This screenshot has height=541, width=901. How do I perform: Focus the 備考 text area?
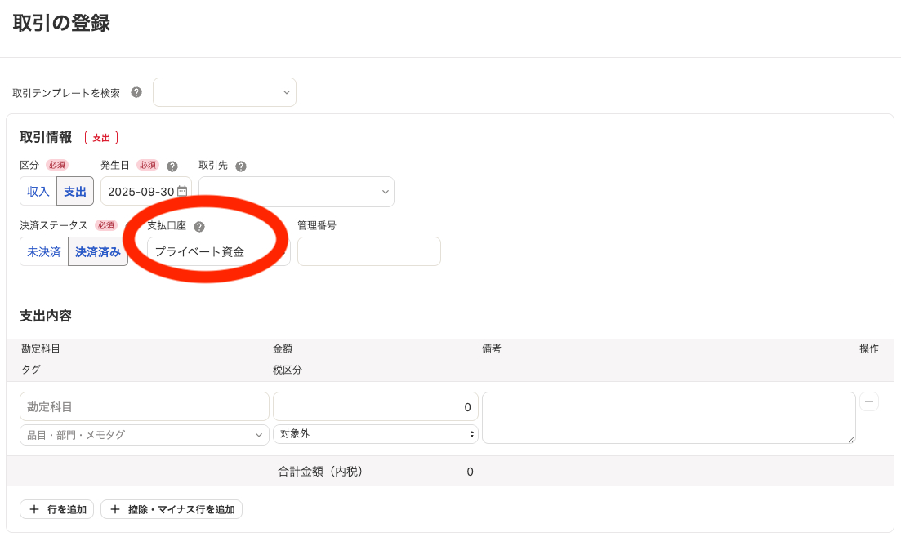(669, 418)
